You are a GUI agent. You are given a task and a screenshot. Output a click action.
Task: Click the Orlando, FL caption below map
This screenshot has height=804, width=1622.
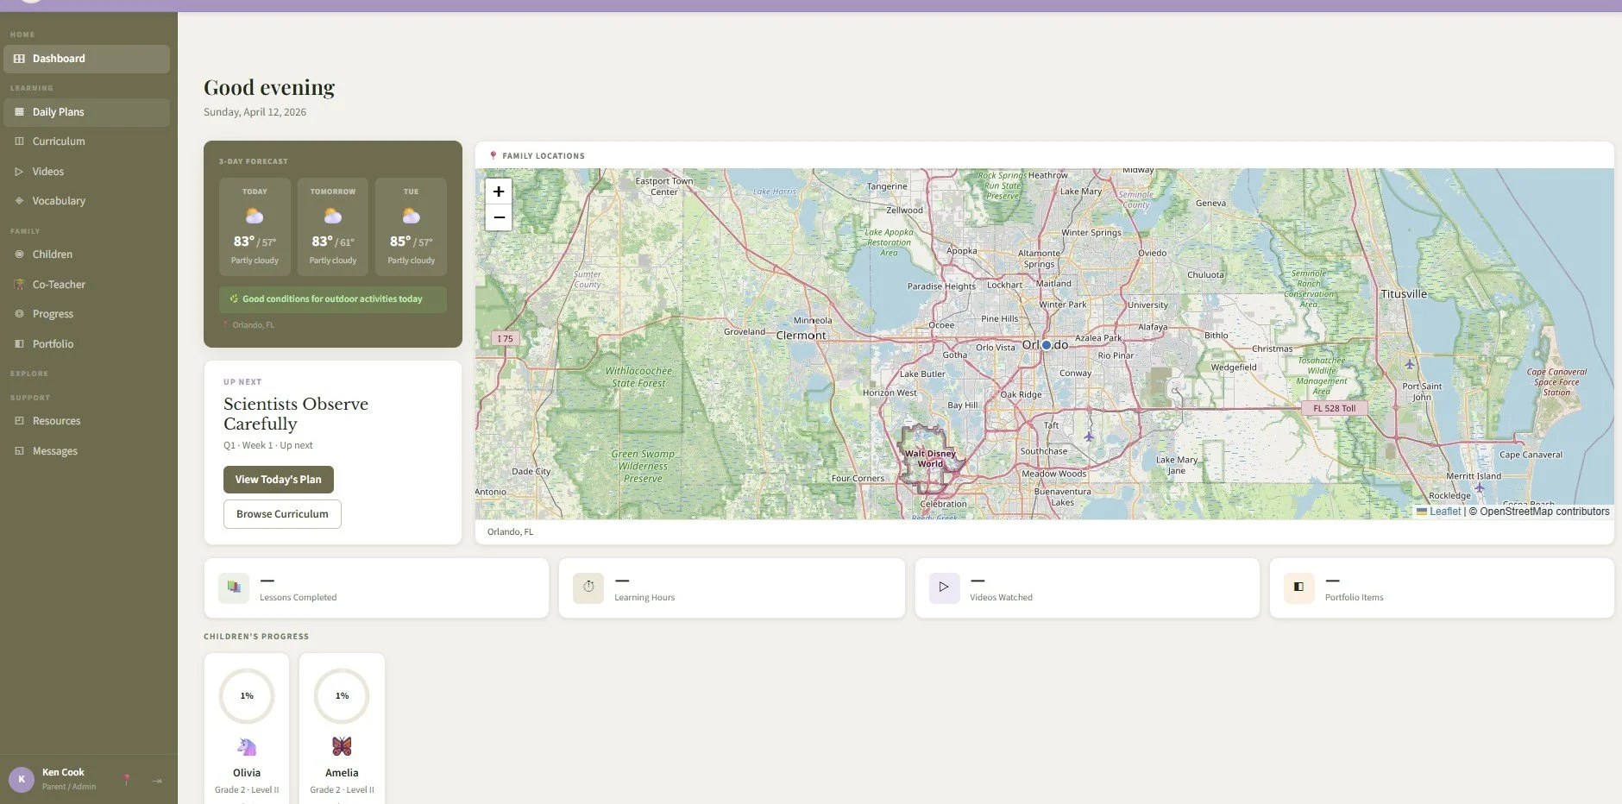pos(511,532)
